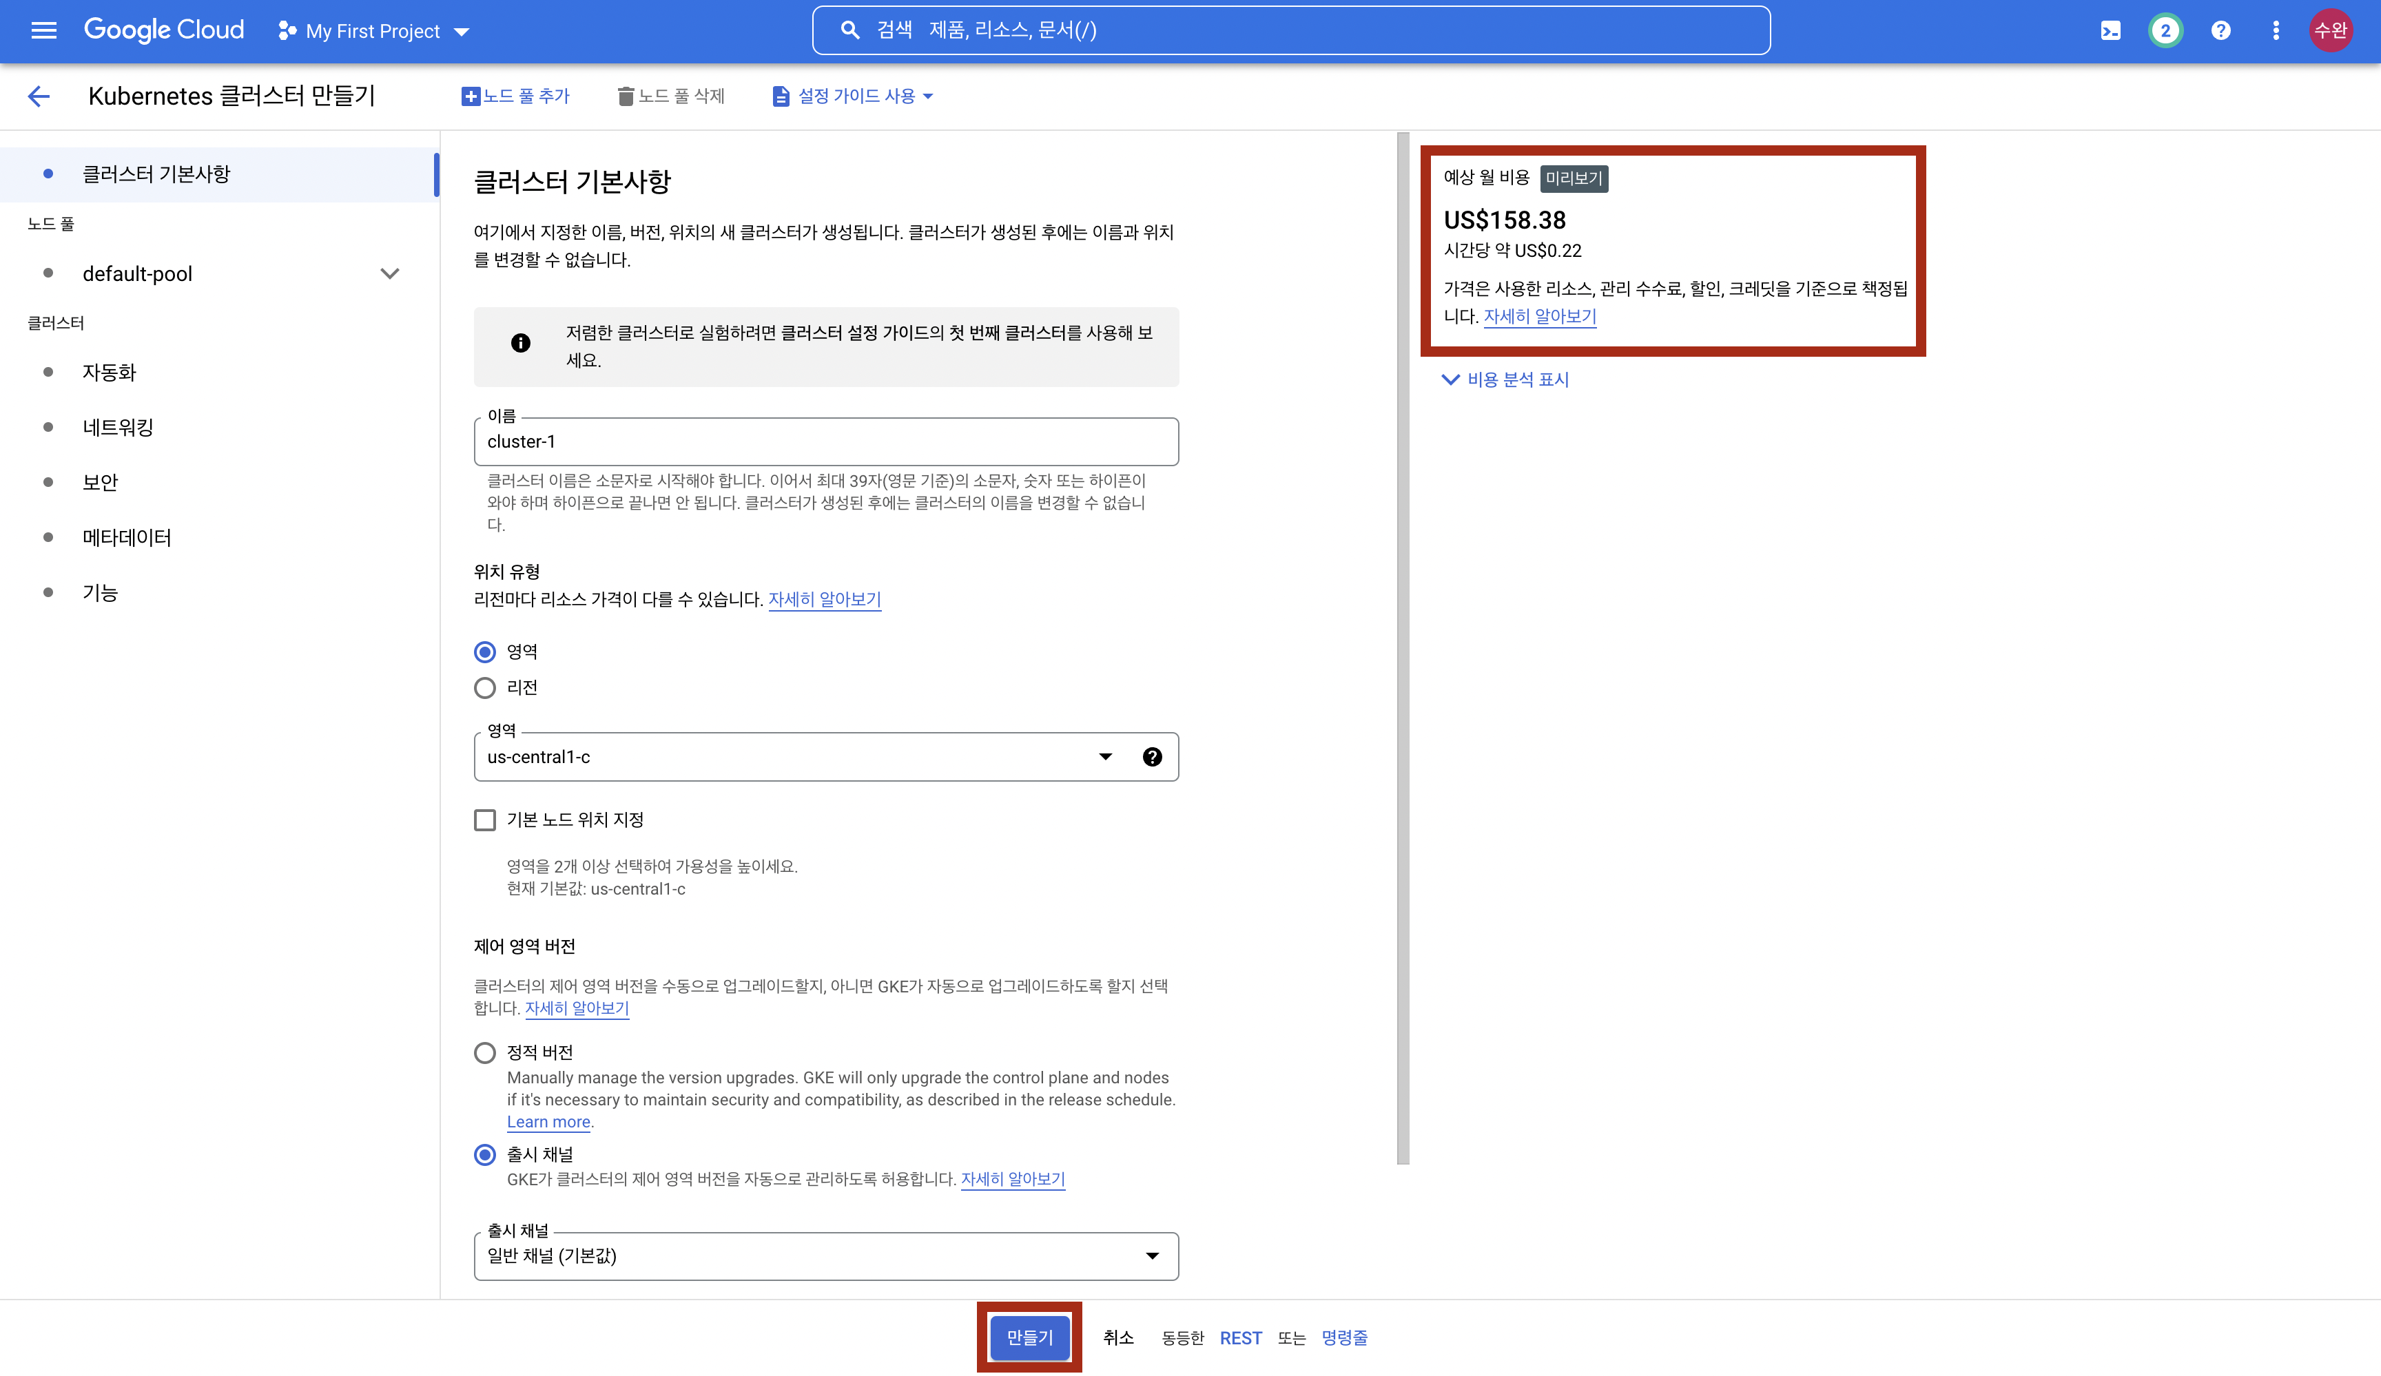
Task: Click the 취소 cancel button
Action: pos(1117,1337)
